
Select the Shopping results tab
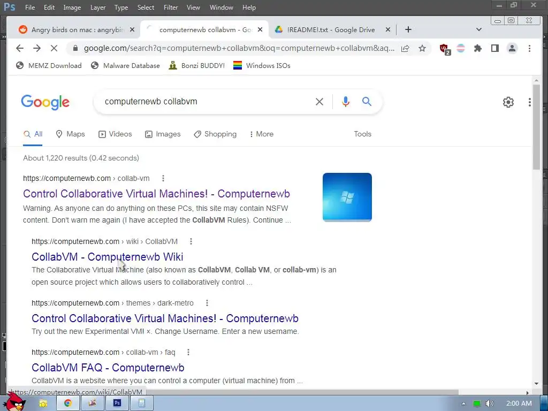(x=215, y=134)
